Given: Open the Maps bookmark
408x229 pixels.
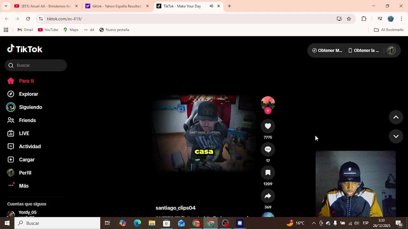Looking at the screenshot, I should tap(71, 30).
